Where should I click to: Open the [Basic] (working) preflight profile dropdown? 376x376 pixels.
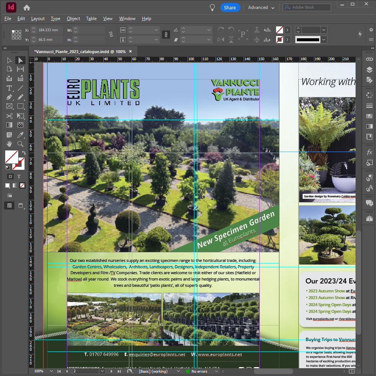point(178,371)
